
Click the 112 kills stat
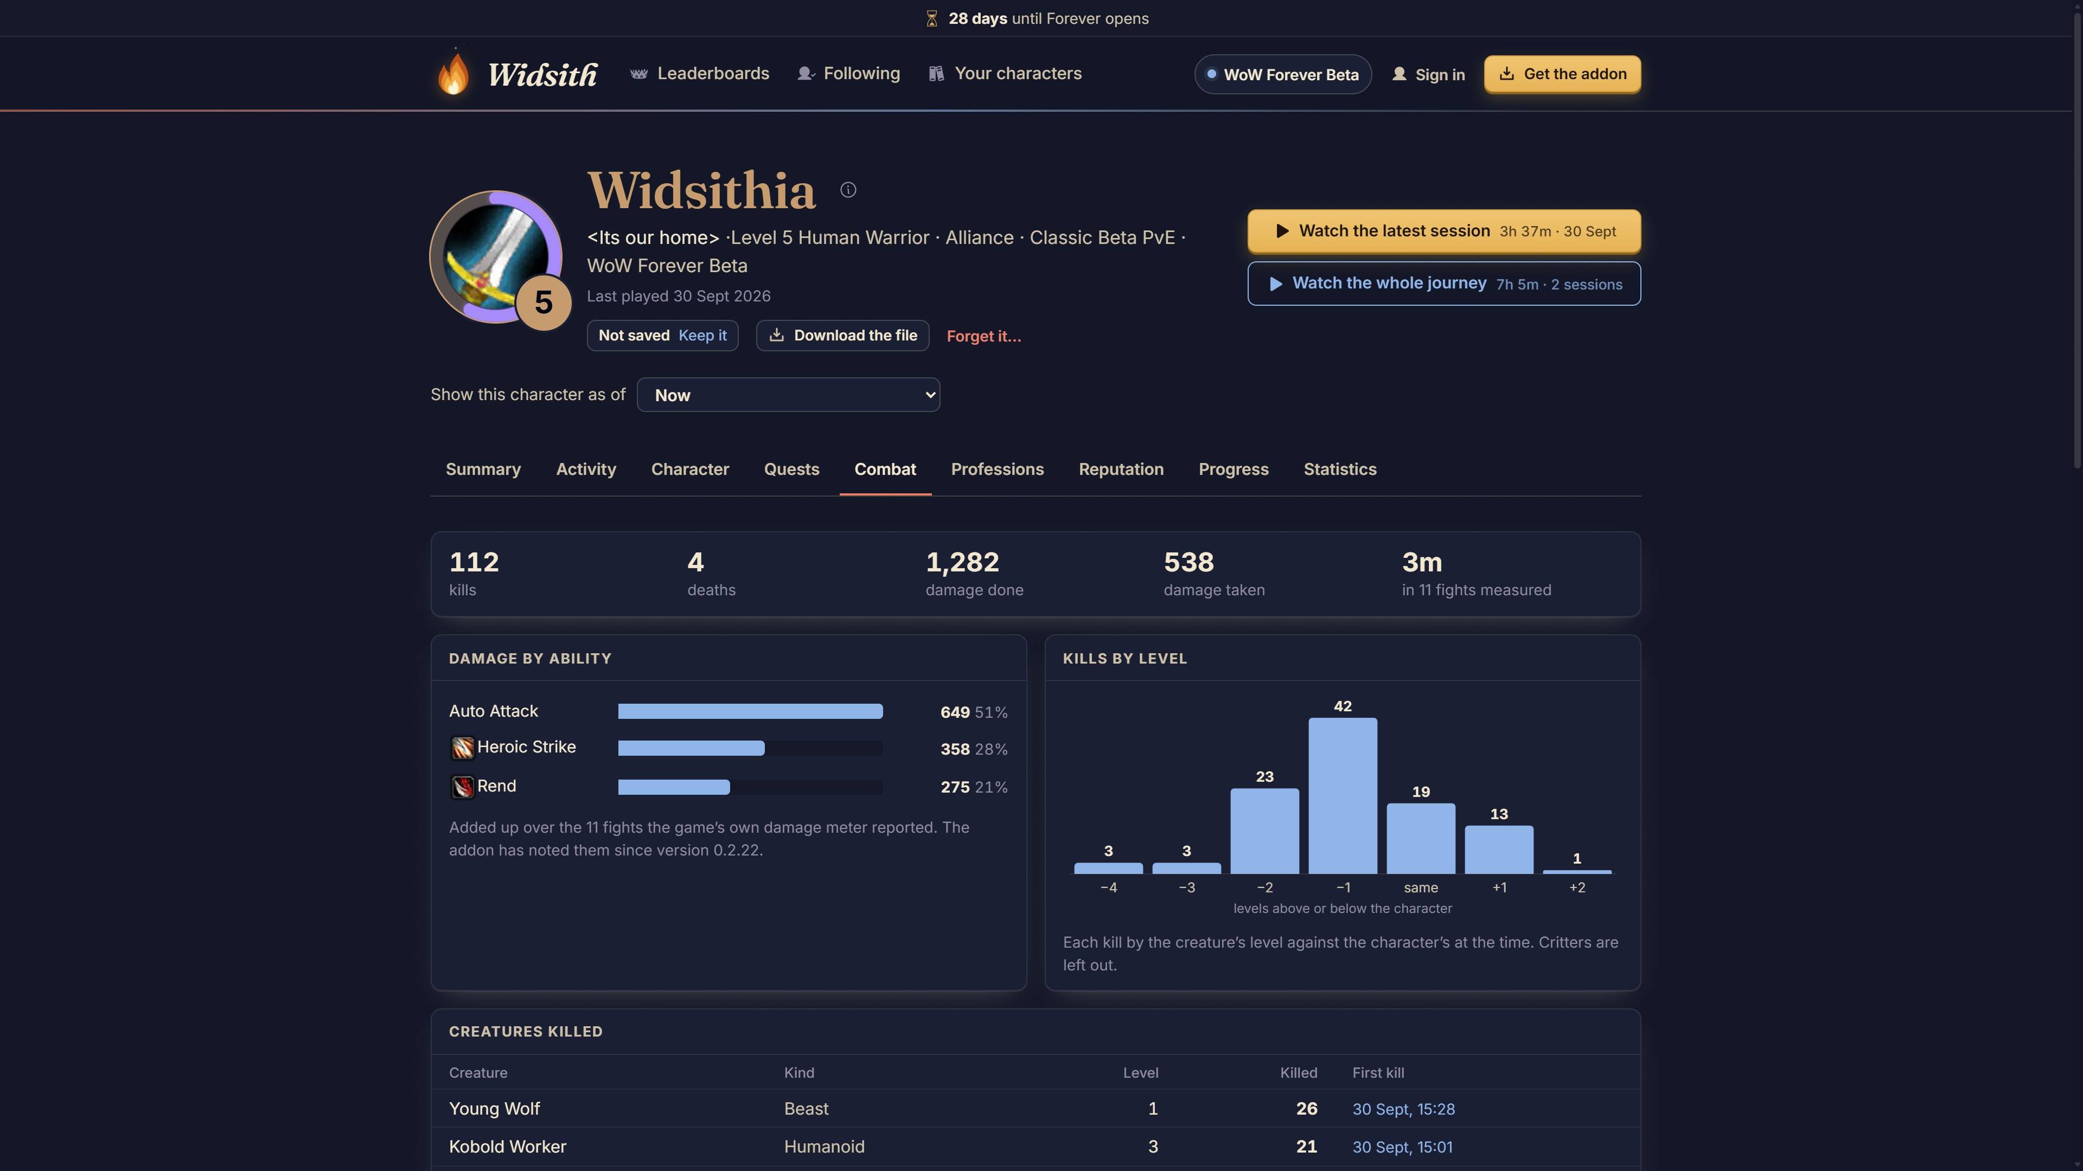coord(475,574)
